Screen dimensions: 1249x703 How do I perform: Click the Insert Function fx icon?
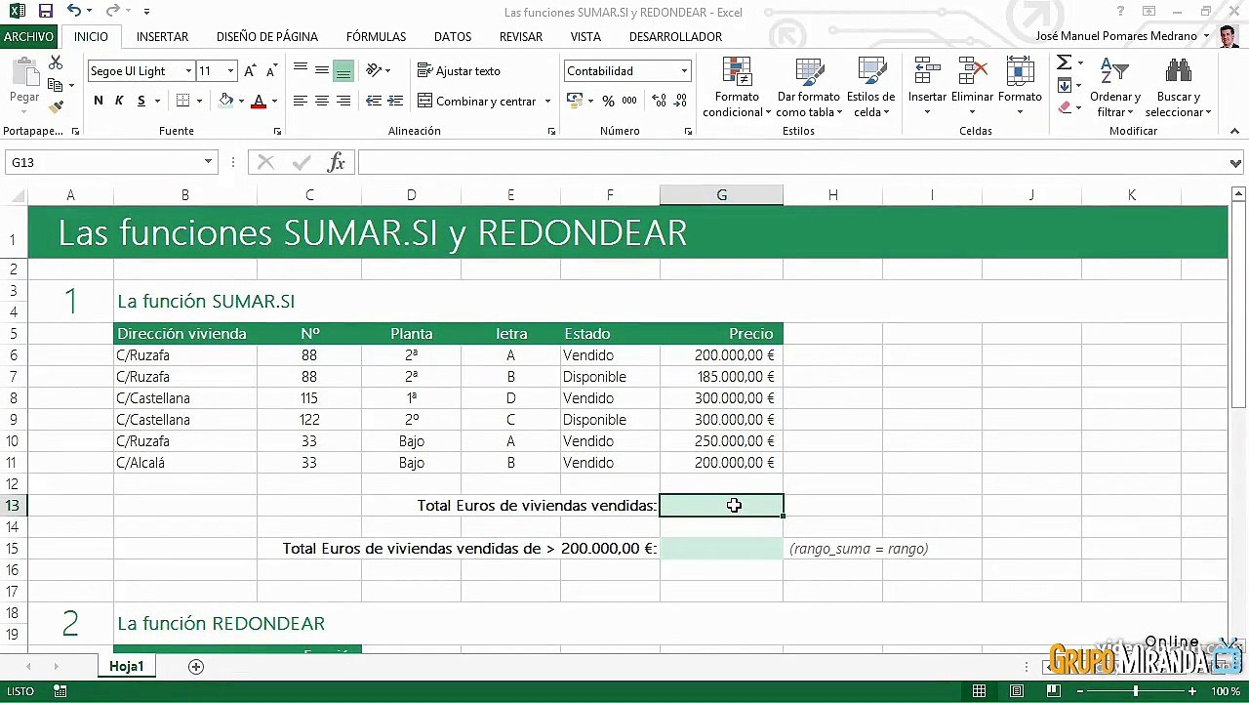336,162
